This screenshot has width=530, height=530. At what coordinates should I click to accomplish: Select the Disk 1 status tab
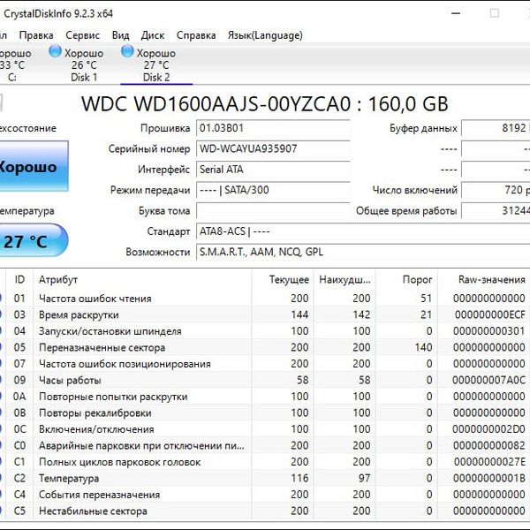pos(84,64)
